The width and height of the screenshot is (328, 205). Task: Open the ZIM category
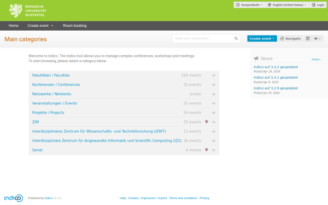36,122
